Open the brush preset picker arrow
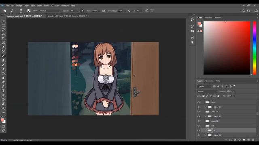This screenshot has width=259, height=145. (x=24, y=11)
